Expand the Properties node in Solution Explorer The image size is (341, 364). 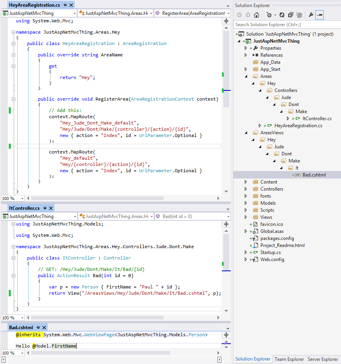point(246,48)
